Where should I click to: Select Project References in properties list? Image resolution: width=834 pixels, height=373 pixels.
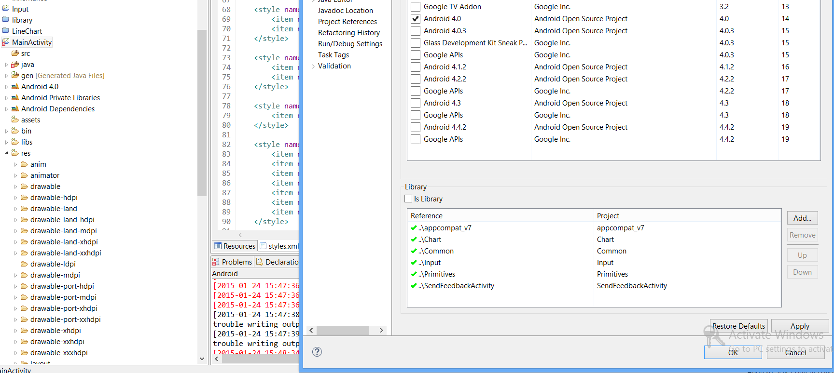tap(347, 22)
